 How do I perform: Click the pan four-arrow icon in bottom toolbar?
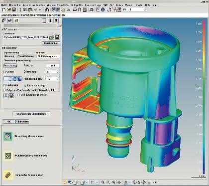pyautogui.click(x=119, y=182)
